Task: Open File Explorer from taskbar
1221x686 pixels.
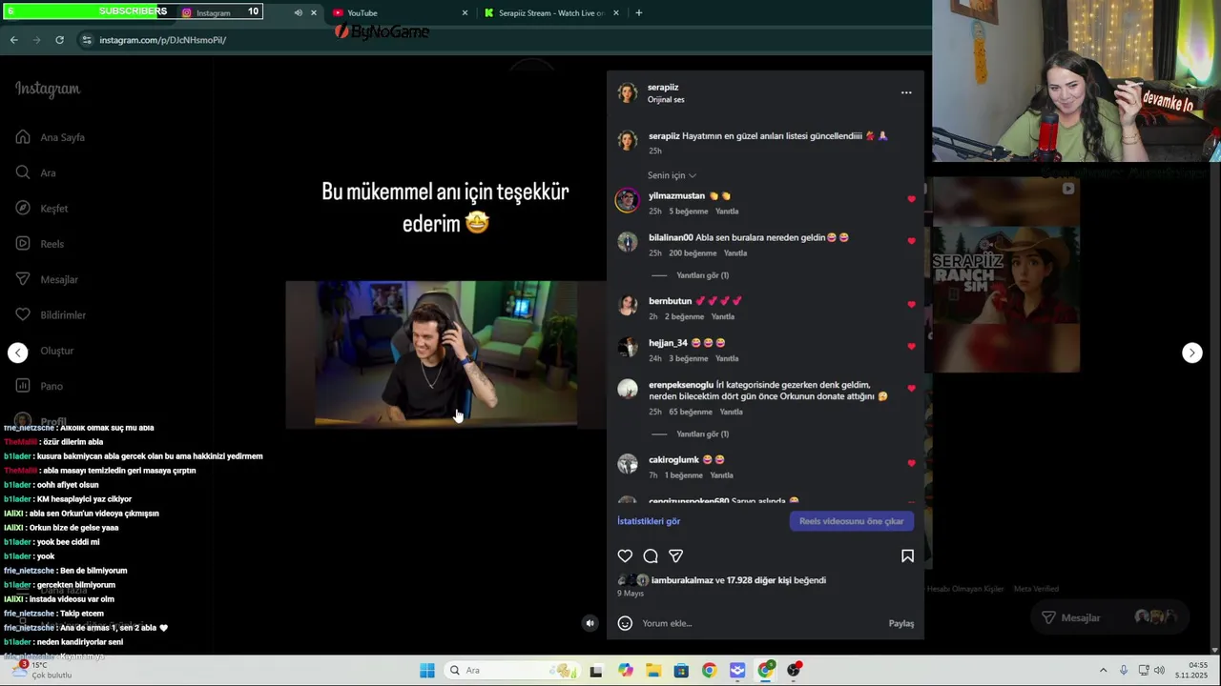Action: tap(652, 671)
